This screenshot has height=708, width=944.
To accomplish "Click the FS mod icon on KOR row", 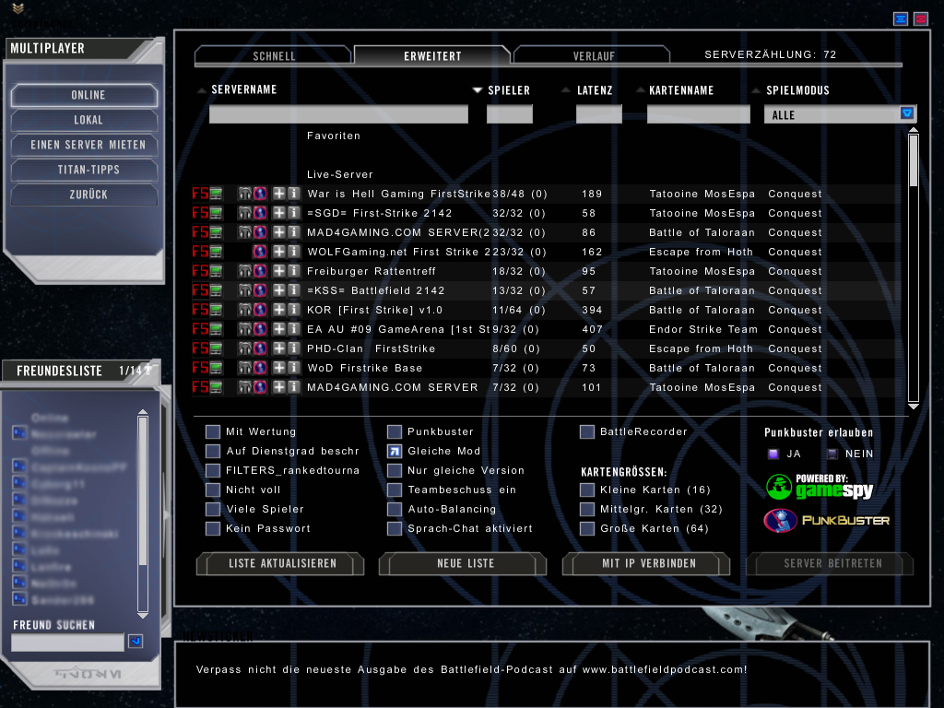I will [200, 310].
